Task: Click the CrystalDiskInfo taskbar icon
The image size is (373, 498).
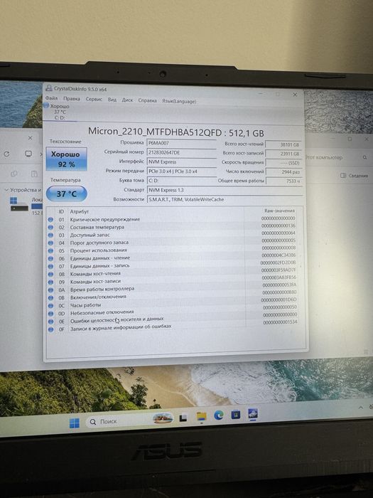Action: [253, 414]
